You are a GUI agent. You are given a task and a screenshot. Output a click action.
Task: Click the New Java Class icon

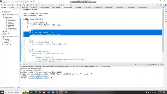point(33,5)
